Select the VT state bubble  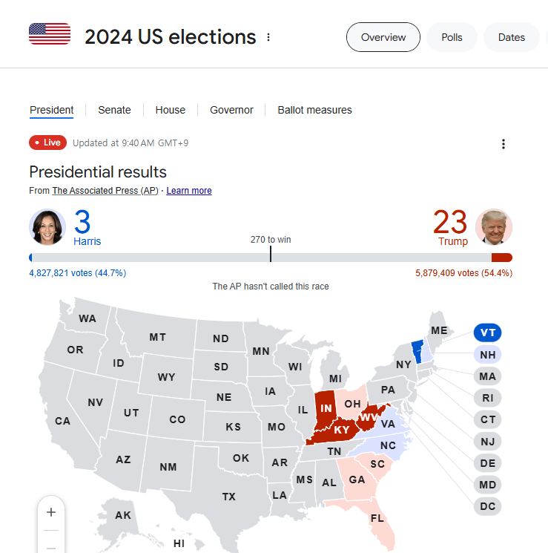(487, 333)
